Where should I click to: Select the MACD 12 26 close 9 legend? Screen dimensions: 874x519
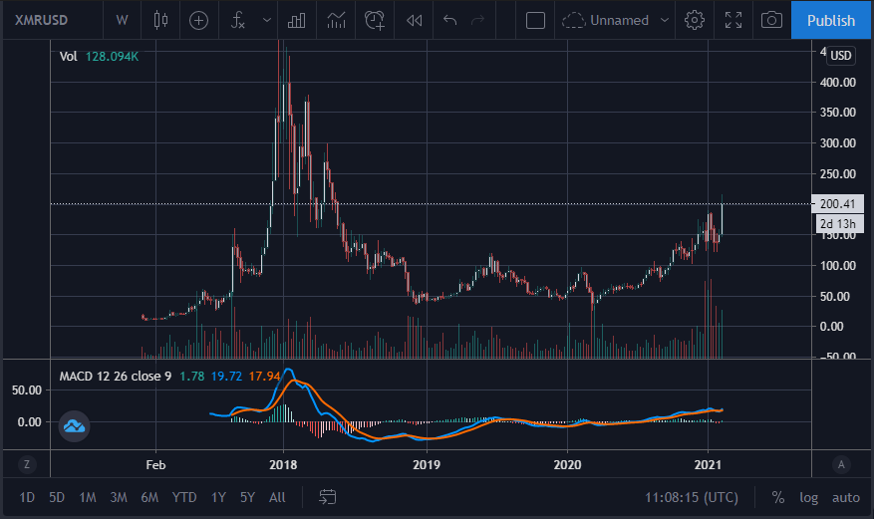(x=116, y=377)
